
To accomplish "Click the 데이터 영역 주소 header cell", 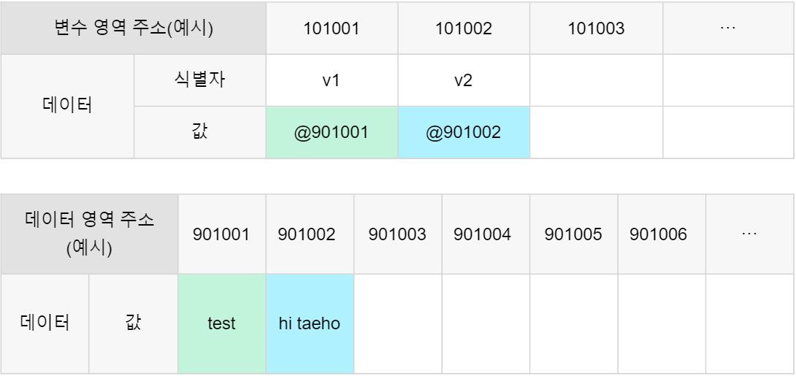I will (x=89, y=234).
